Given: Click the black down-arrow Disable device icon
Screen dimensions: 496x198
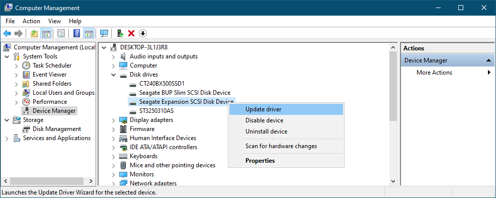Looking at the screenshot, I should pos(143,33).
